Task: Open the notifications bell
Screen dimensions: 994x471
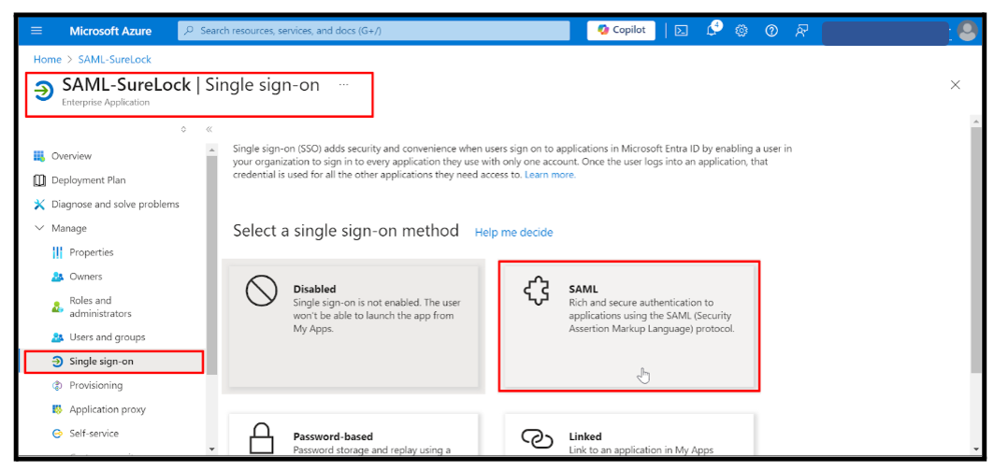Action: (713, 29)
